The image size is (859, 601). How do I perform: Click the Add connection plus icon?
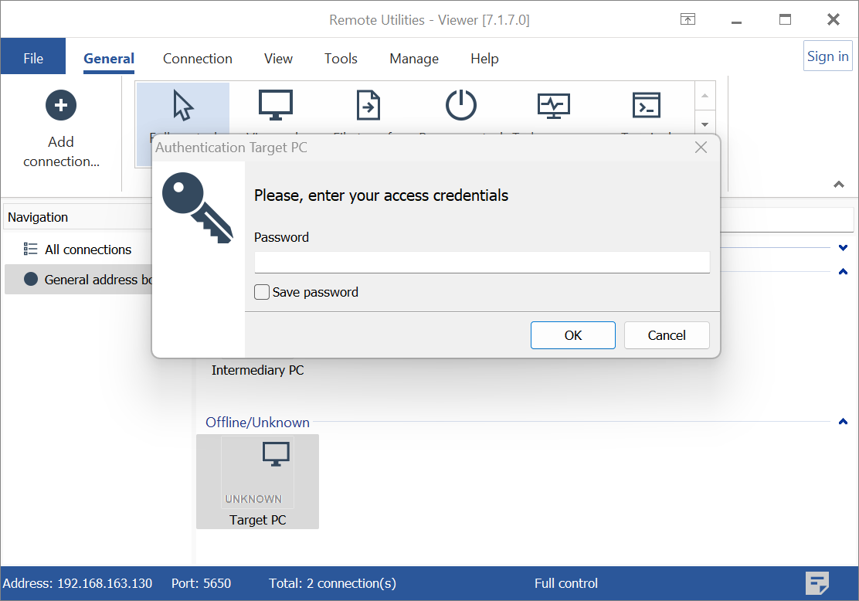coord(61,105)
